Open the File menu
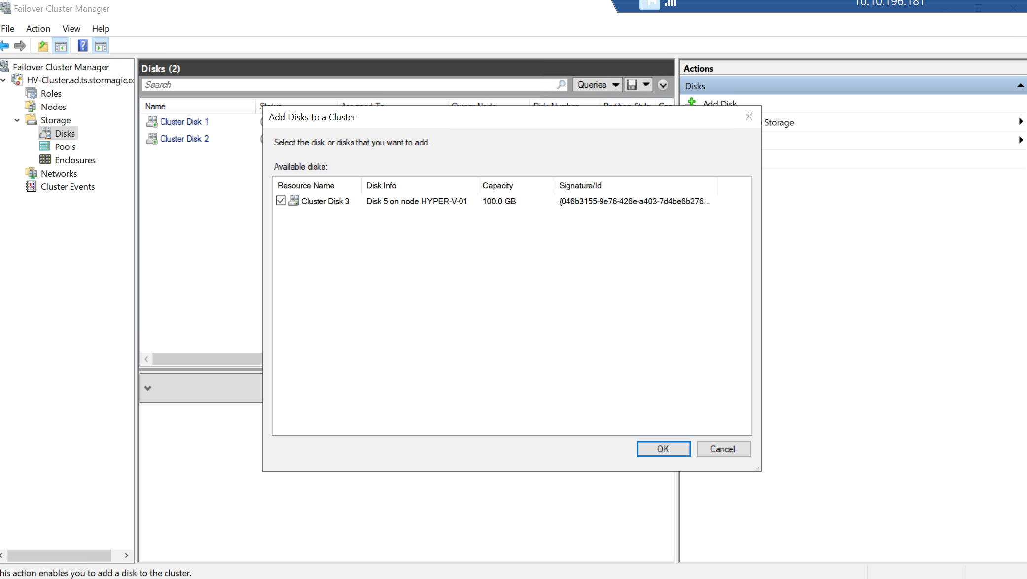The width and height of the screenshot is (1027, 579). [8, 28]
